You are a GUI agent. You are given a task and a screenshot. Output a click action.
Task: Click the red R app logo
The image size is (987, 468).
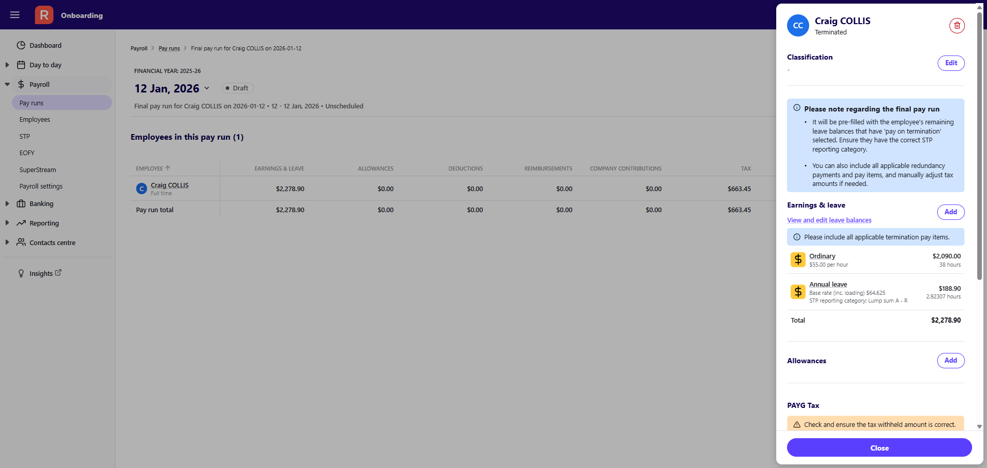coord(44,15)
